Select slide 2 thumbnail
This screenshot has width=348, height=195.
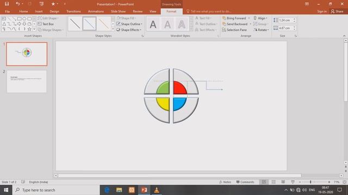click(27, 81)
